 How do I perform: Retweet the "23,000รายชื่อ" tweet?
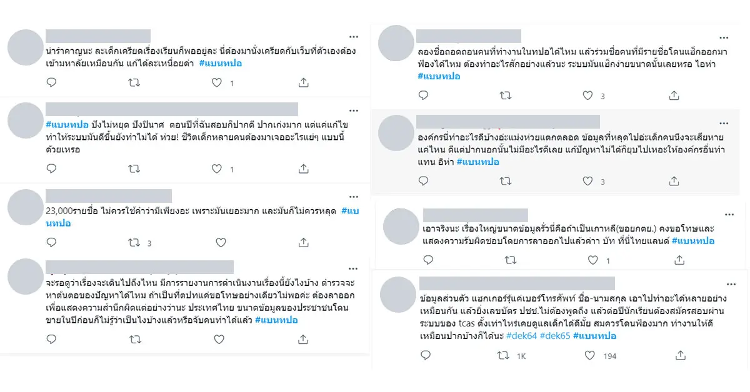click(134, 243)
